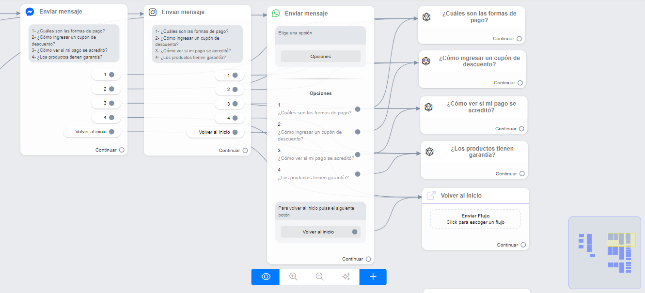Screen dimensions: 645x293
Task: Click 'Volver al inicio' button in Instagram node
Action: pos(215,132)
